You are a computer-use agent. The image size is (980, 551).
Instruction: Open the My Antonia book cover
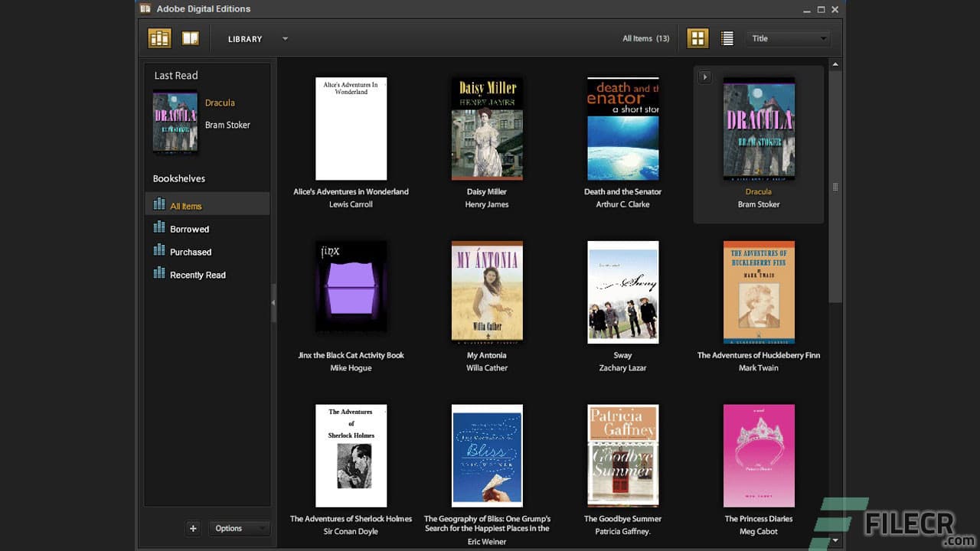[487, 291]
